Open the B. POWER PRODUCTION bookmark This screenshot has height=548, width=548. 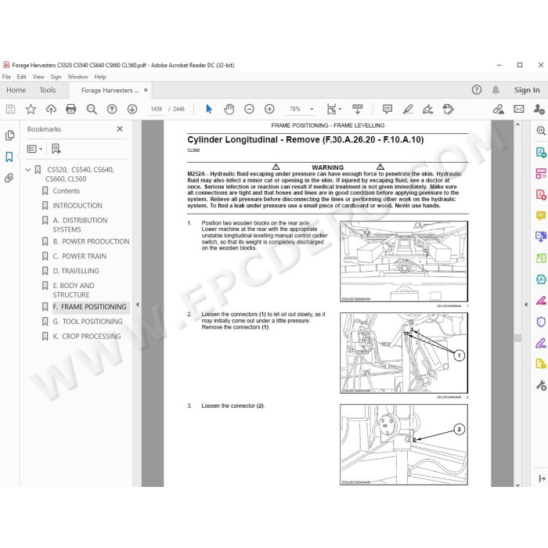pyautogui.click(x=91, y=241)
